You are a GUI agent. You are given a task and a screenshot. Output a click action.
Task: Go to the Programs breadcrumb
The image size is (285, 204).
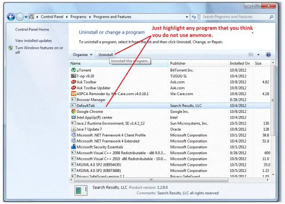tap(78, 17)
